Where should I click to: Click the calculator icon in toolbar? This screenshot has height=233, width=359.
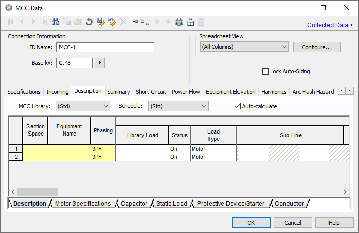click(x=201, y=22)
